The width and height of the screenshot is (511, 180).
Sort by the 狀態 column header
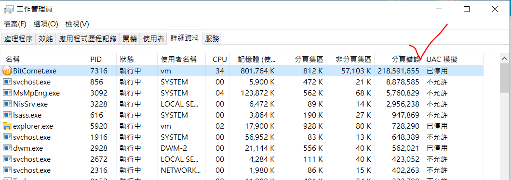[137, 60]
